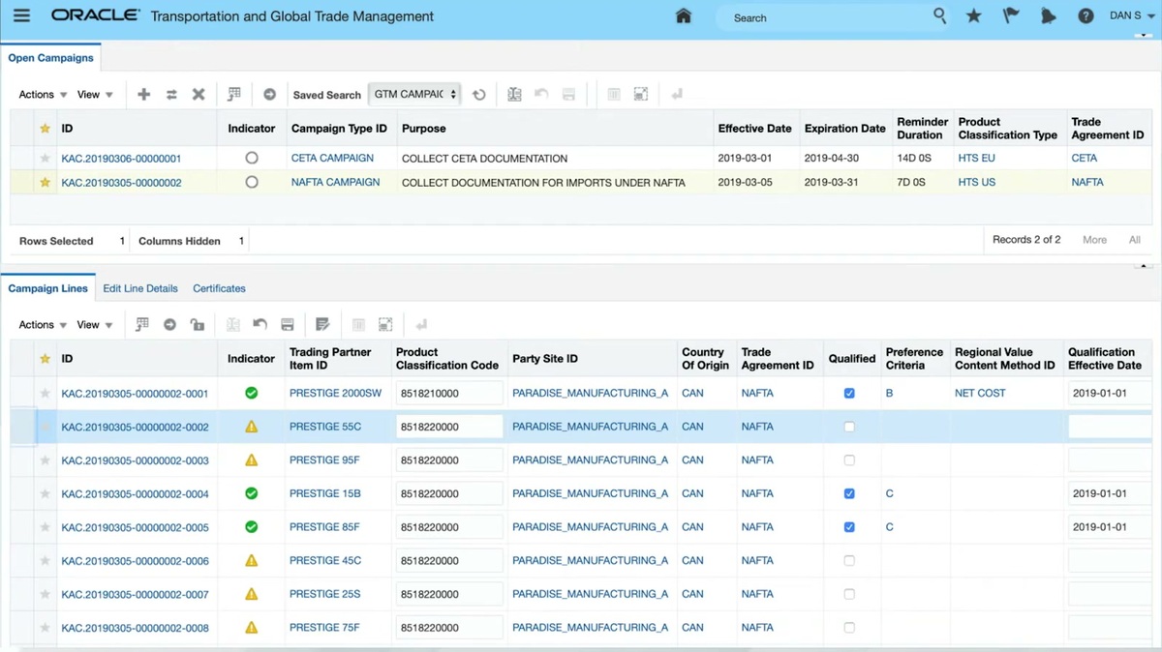Uncheck Qualified box for PRESTIGE 85F

click(x=849, y=527)
